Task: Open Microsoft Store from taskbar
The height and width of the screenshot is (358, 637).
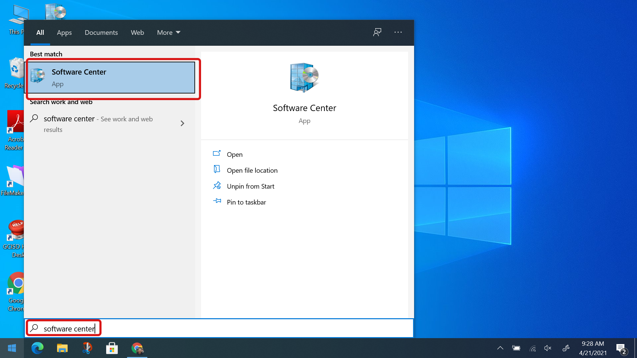Action: [112, 348]
